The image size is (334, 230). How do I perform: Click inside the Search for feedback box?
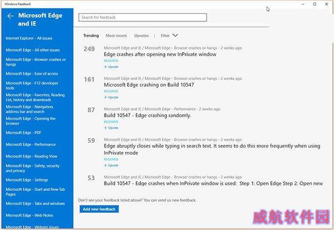(143, 17)
